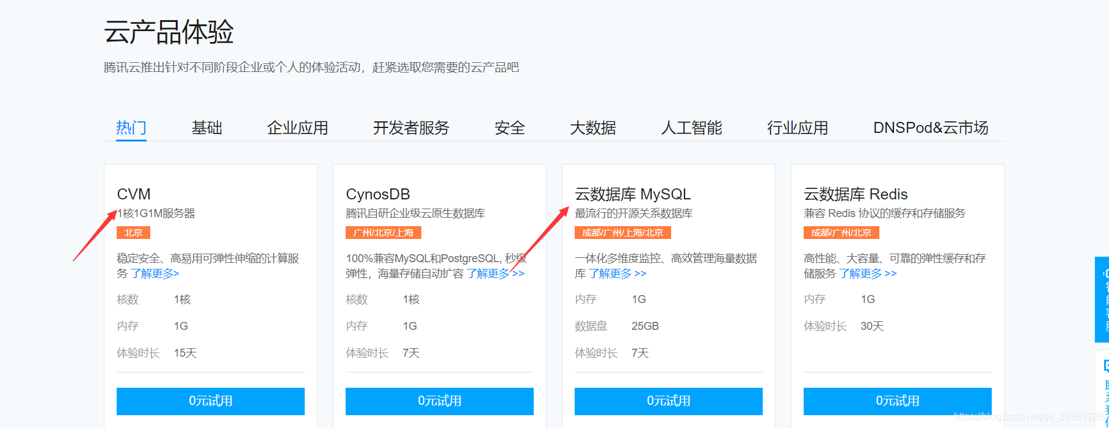Click the 15天 trial duration value
This screenshot has width=1109, height=428.
coord(185,353)
